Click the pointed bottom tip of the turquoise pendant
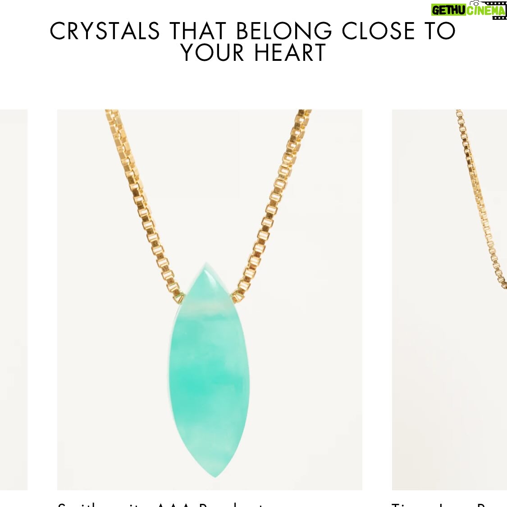This screenshot has height=507, width=507. (x=215, y=473)
